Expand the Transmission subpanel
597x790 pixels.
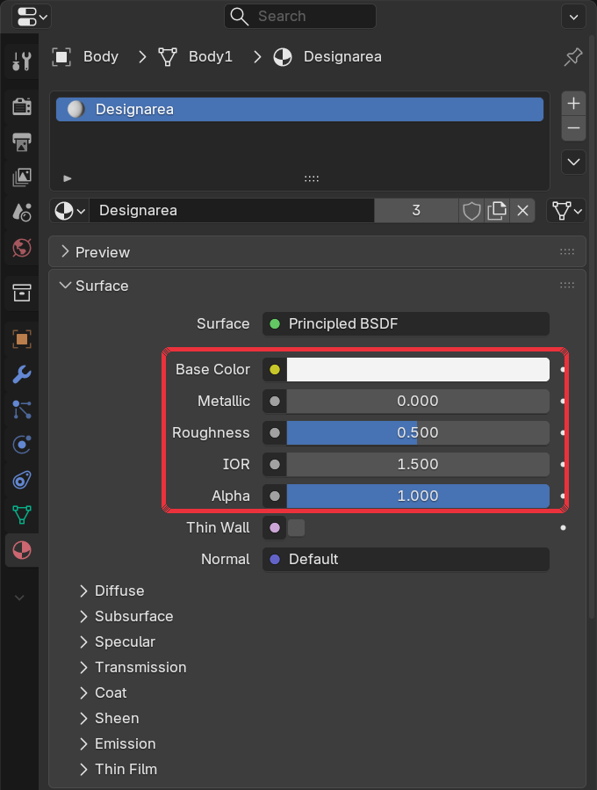click(x=133, y=667)
